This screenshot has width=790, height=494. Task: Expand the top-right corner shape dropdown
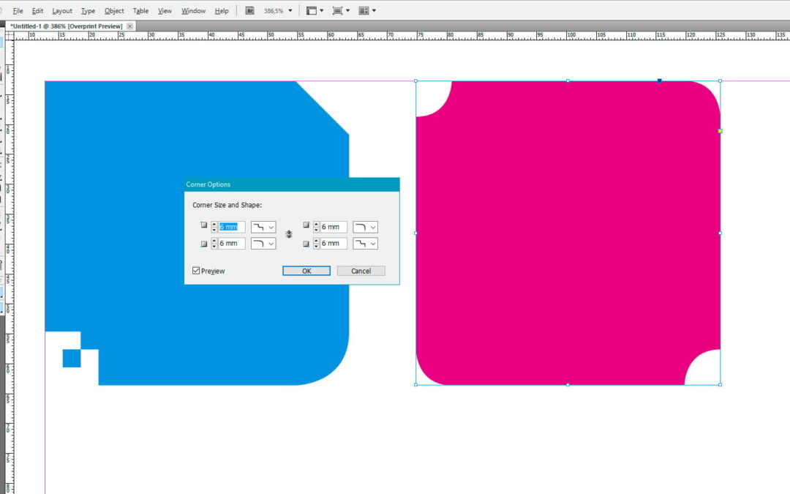coord(366,227)
